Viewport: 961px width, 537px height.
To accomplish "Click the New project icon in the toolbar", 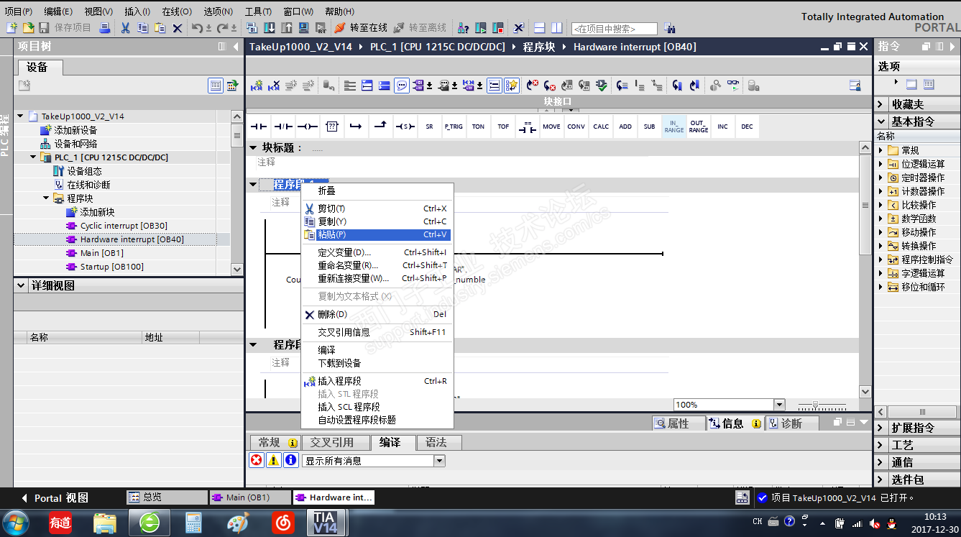I will tap(12, 28).
